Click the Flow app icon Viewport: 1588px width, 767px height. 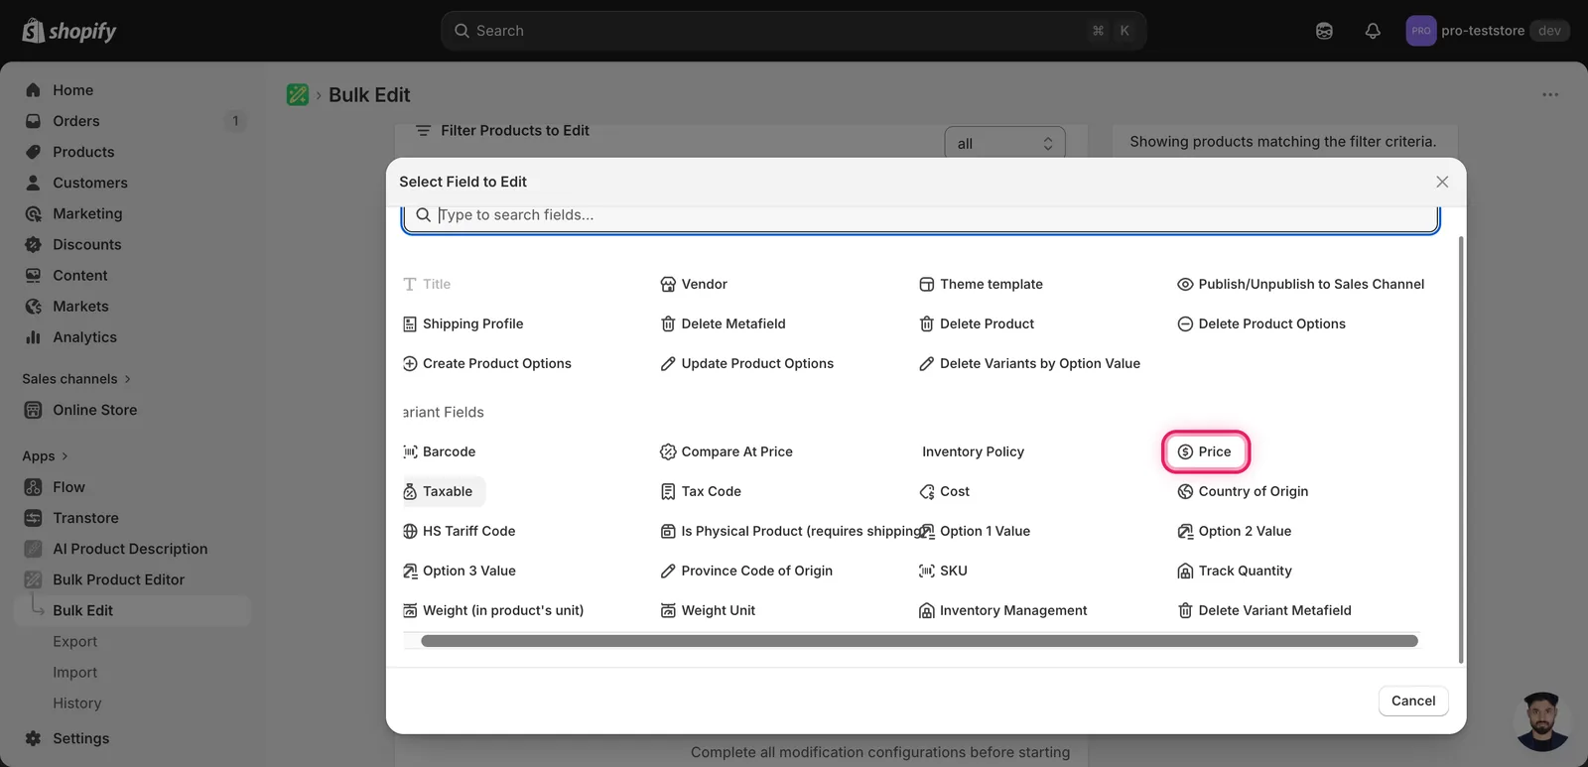pyautogui.click(x=33, y=487)
